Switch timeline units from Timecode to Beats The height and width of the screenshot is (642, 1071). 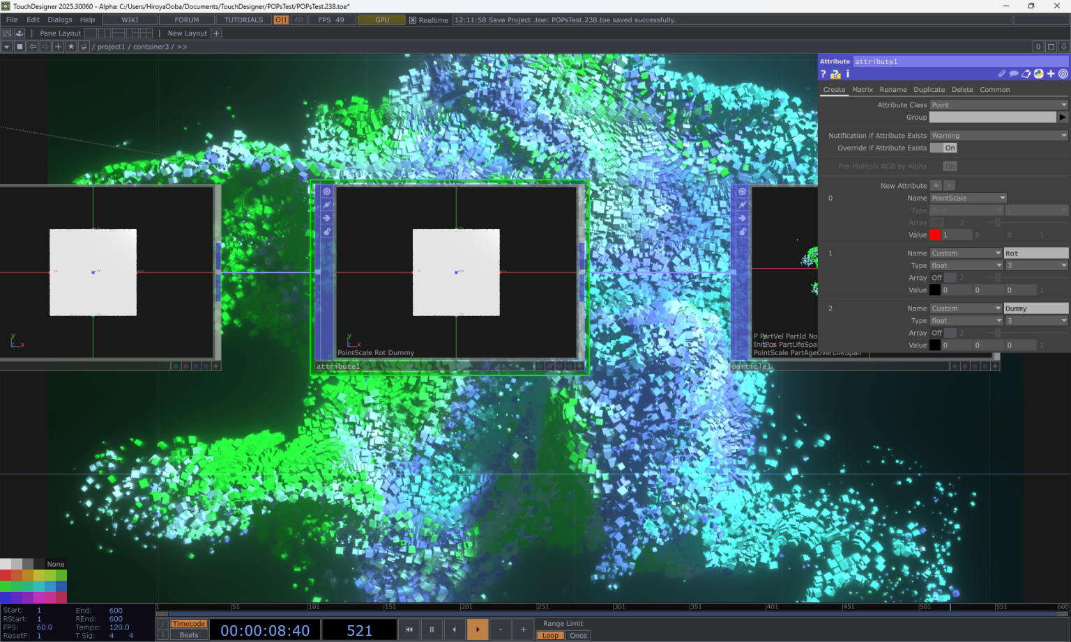(188, 634)
